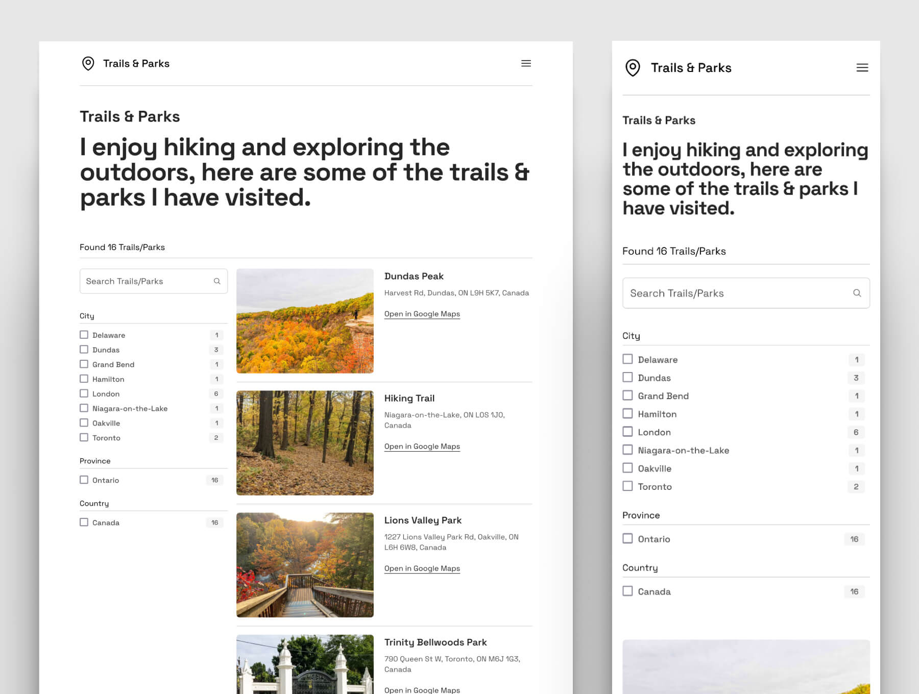The image size is (919, 694).
Task: Open the hamburger navigation menu
Action: tap(526, 63)
